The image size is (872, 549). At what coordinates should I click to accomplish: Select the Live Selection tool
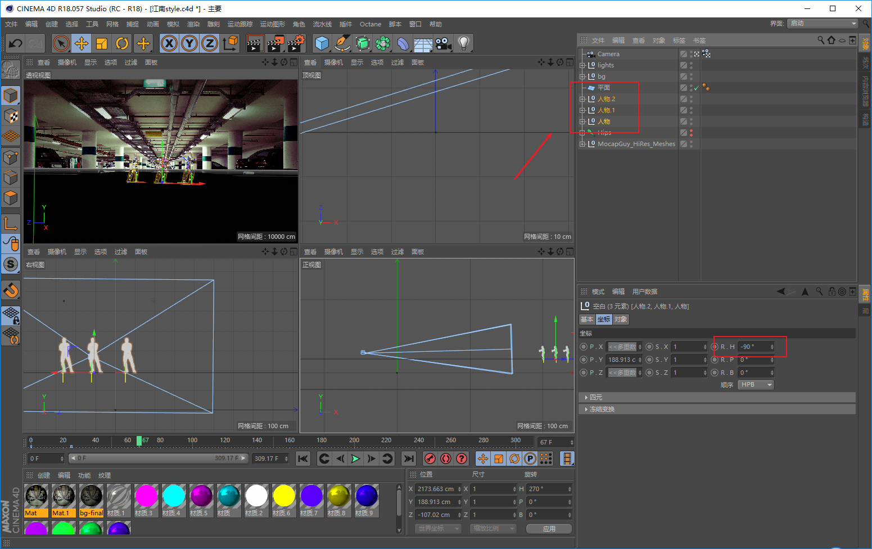61,43
